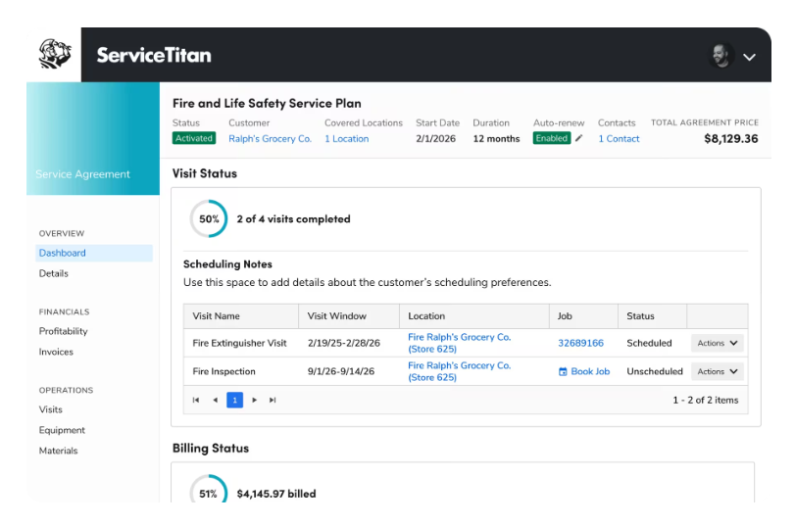Viewport: 795px width, 525px height.
Task: Expand the profile menu chevron
Action: 749,57
